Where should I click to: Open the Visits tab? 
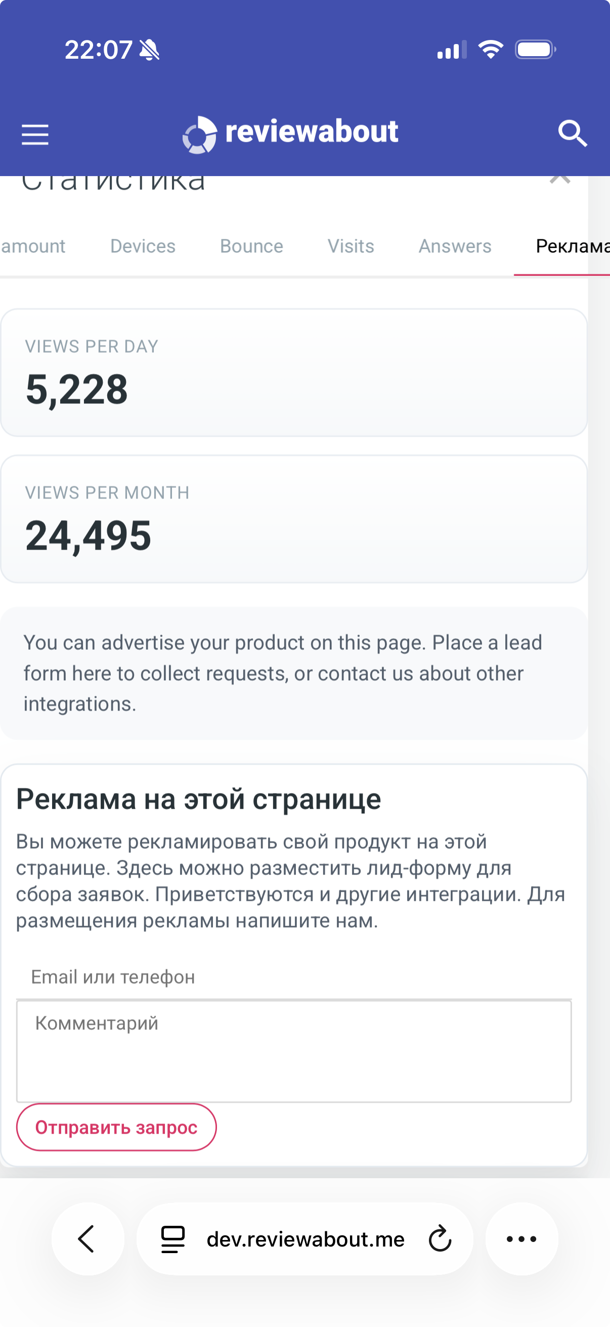(x=351, y=246)
